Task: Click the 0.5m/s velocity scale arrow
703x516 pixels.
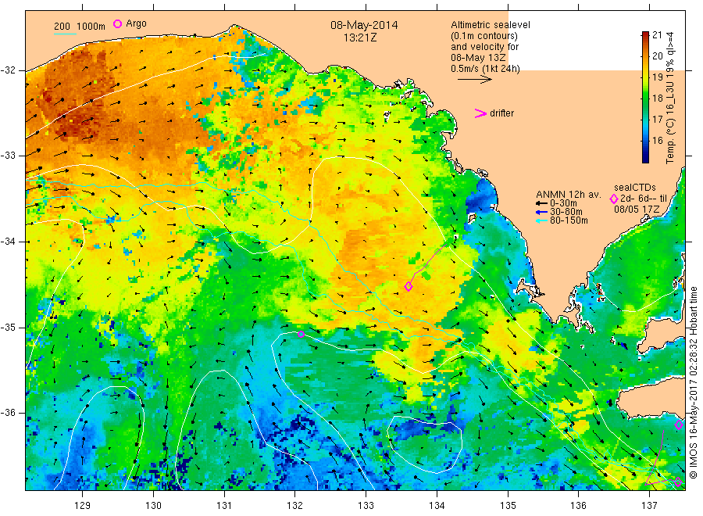Action: (x=475, y=80)
